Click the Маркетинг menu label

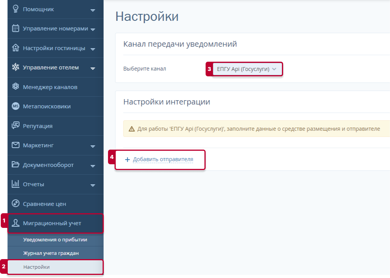38,145
